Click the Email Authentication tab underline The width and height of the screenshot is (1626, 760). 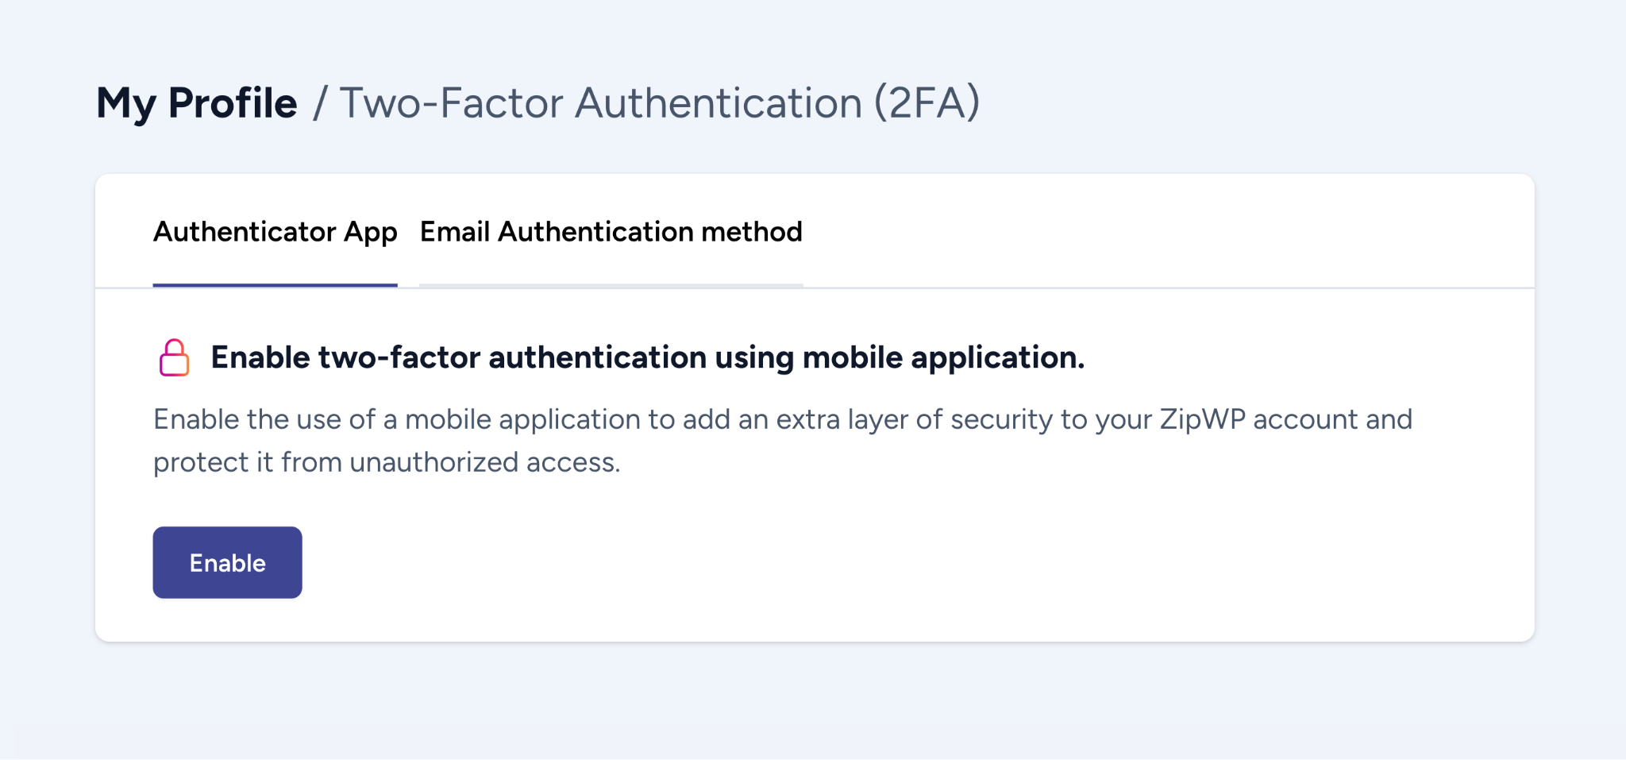pos(611,286)
